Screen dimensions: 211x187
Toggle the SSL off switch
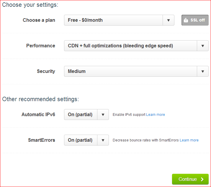point(195,20)
